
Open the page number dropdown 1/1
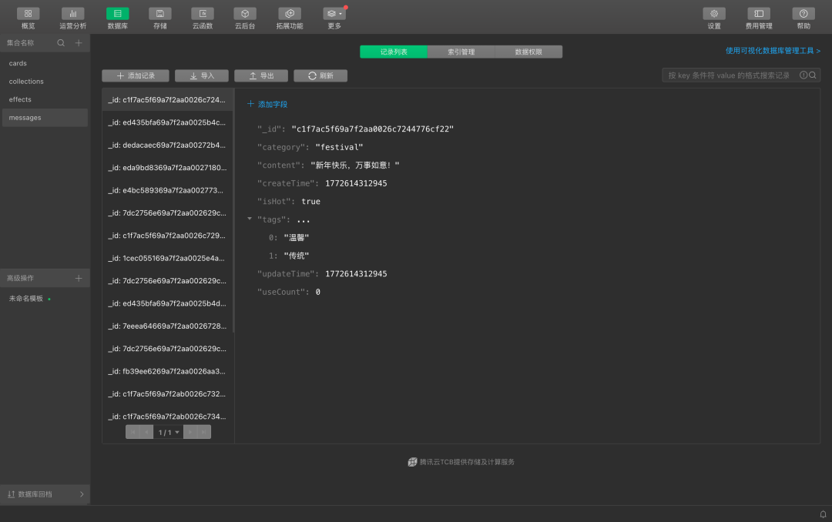(x=168, y=433)
